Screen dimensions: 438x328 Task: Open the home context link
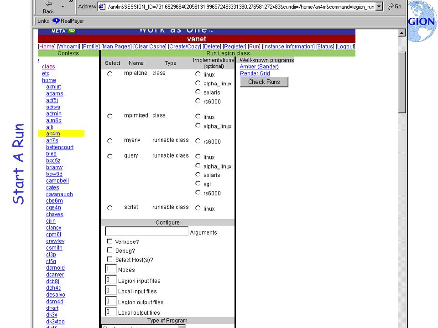(49, 80)
